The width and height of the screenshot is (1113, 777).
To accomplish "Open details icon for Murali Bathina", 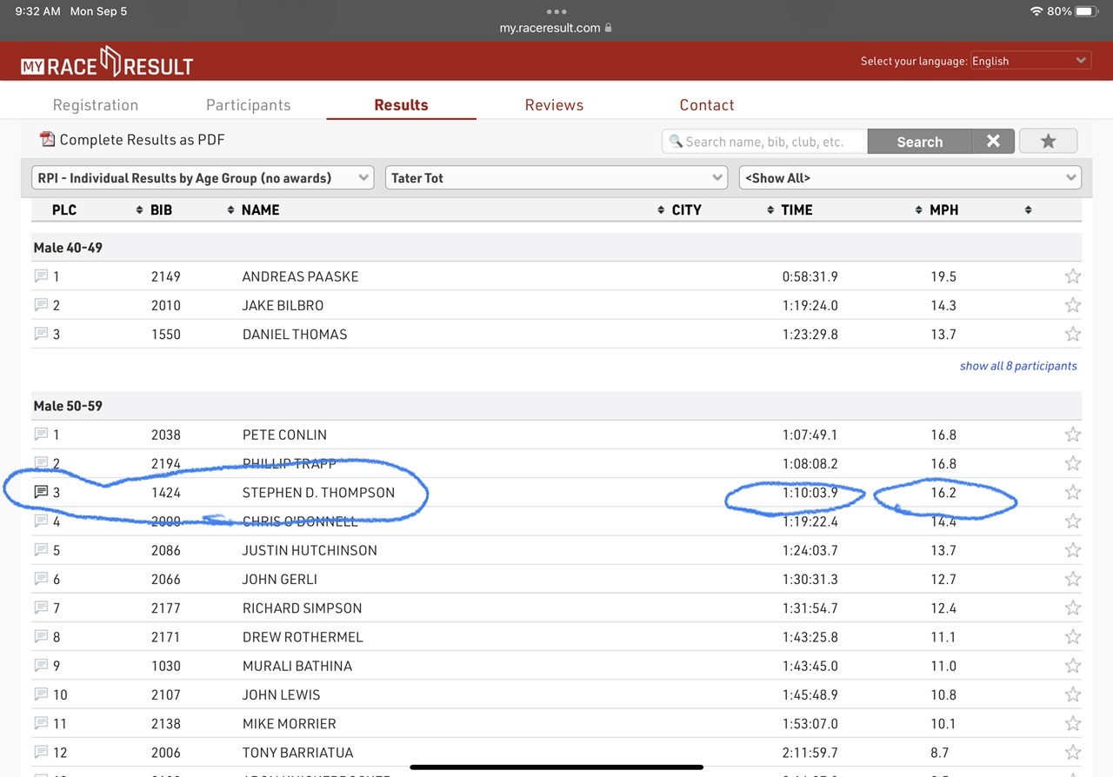I will click(x=41, y=666).
